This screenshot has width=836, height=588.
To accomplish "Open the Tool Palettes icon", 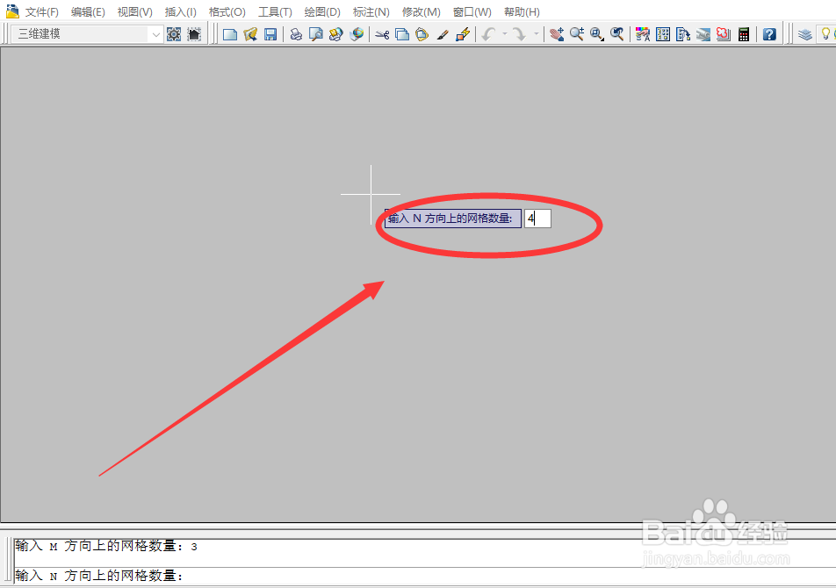I will click(683, 34).
